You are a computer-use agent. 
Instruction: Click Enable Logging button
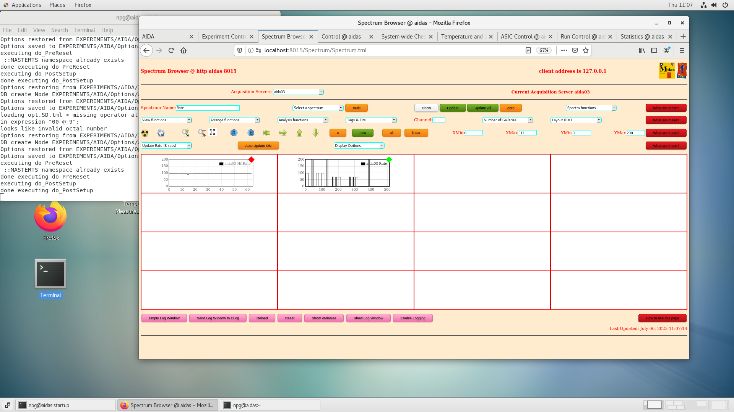coord(412,318)
